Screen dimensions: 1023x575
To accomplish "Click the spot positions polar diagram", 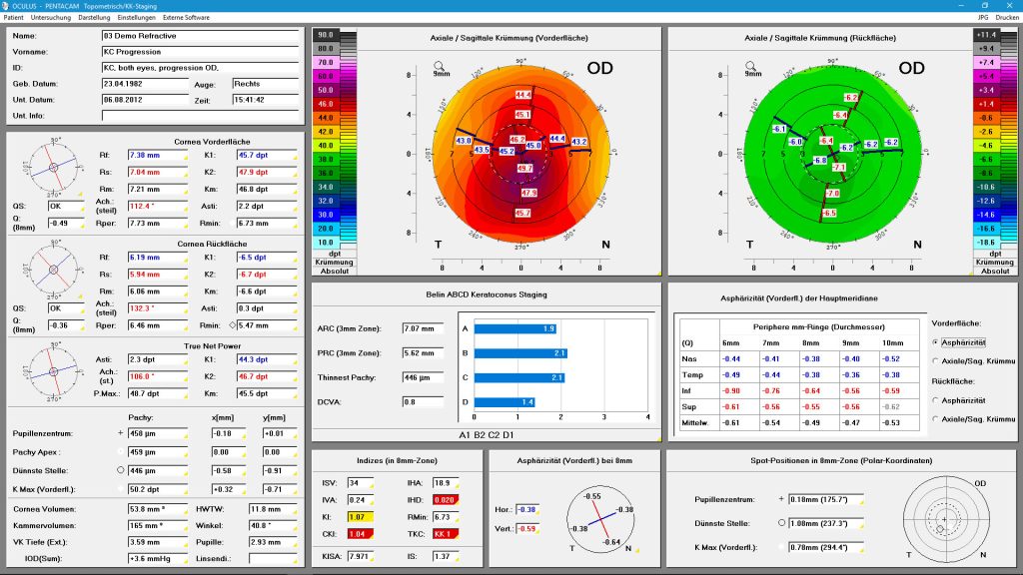I will click(945, 519).
